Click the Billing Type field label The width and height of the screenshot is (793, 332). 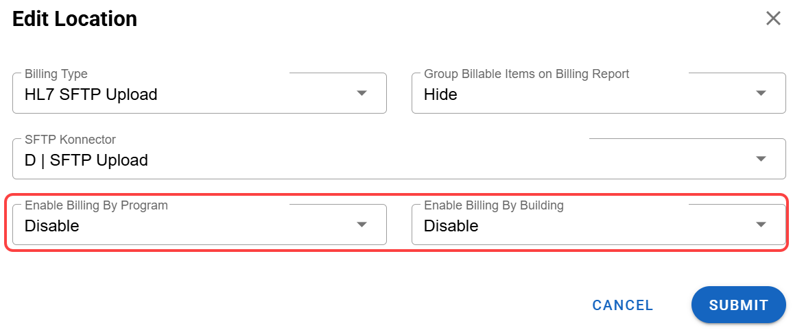coord(56,73)
